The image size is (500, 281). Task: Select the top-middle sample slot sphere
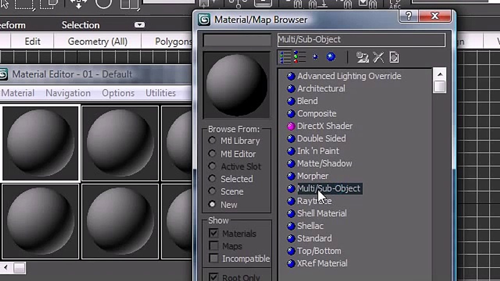click(x=120, y=143)
